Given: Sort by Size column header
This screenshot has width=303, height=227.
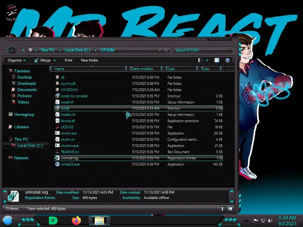Looking at the screenshot, I should point(211,69).
